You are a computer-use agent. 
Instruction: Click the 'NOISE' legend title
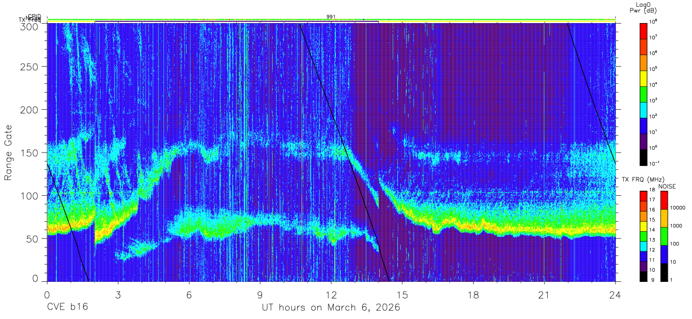(667, 186)
